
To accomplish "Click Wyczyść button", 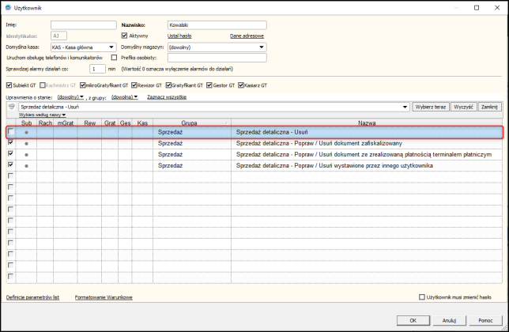I will (x=463, y=107).
